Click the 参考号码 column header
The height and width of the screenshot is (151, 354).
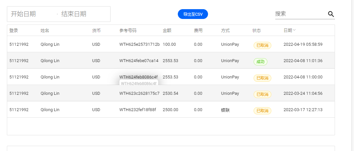click(128, 31)
